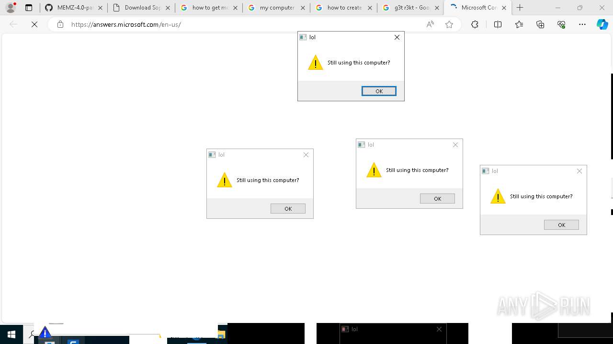Screen dimensions: 613x344
Task: Click the warning triangle in the rightmost lol dialog
Action: (x=498, y=196)
